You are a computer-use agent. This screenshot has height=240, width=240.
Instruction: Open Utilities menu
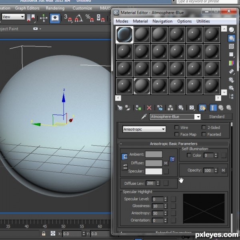(x=203, y=21)
